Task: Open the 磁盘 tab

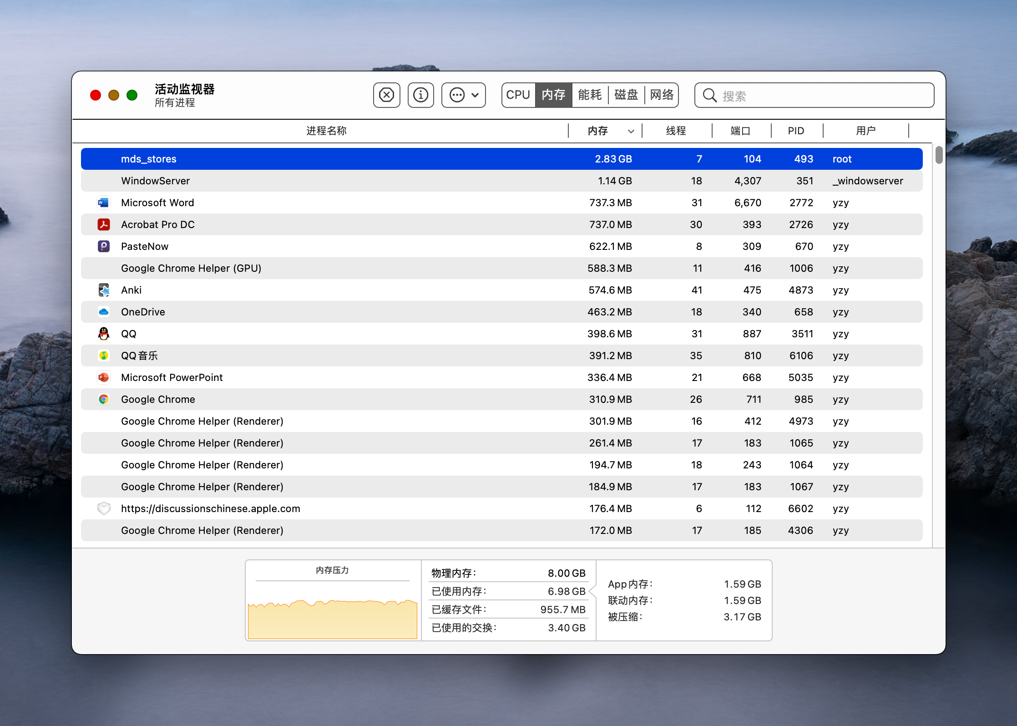Action: [626, 95]
